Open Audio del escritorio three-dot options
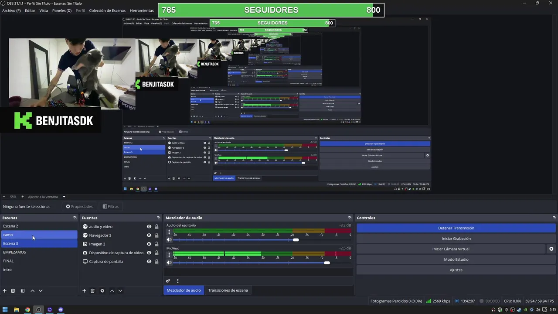 pos(169,232)
